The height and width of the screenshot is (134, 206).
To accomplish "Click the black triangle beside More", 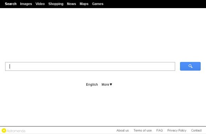I will pyautogui.click(x=111, y=85).
